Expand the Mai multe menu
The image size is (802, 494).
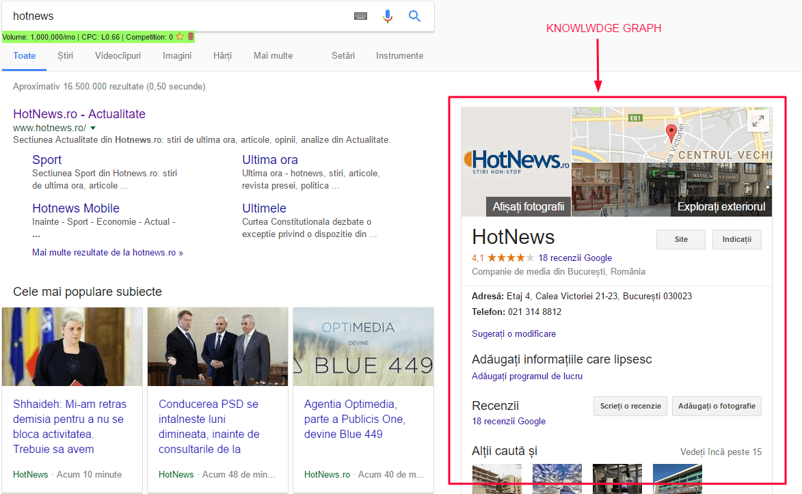(273, 56)
